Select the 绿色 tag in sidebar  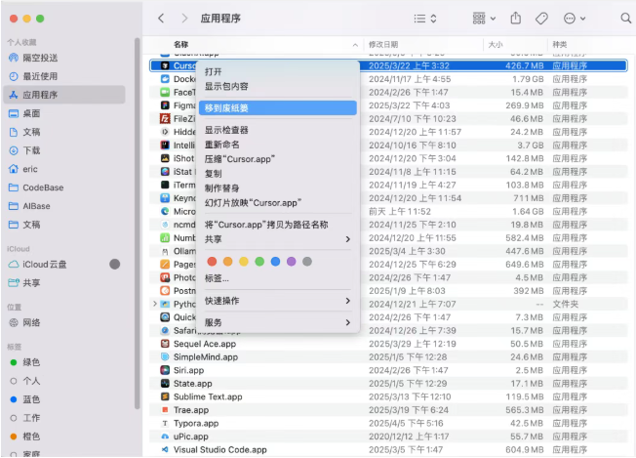click(x=64, y=362)
